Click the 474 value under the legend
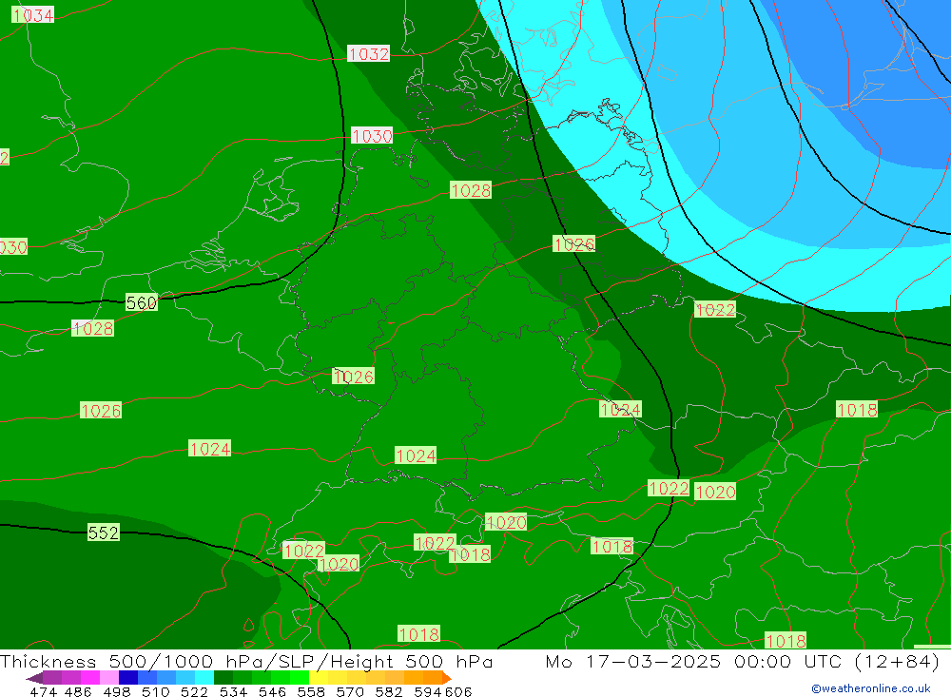 click(x=43, y=691)
